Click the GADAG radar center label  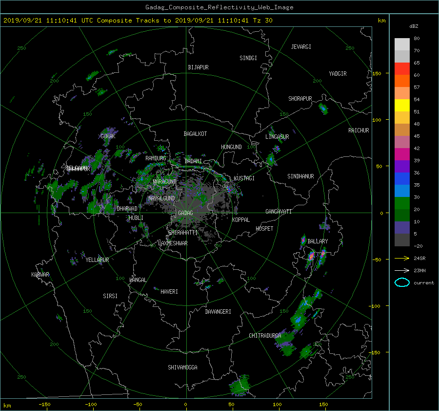coord(185,213)
